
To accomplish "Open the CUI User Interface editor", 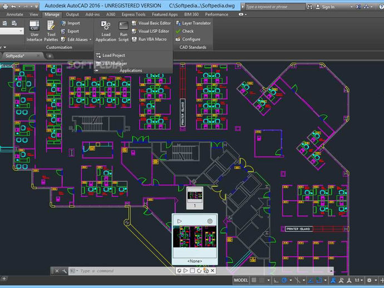I will (35, 31).
